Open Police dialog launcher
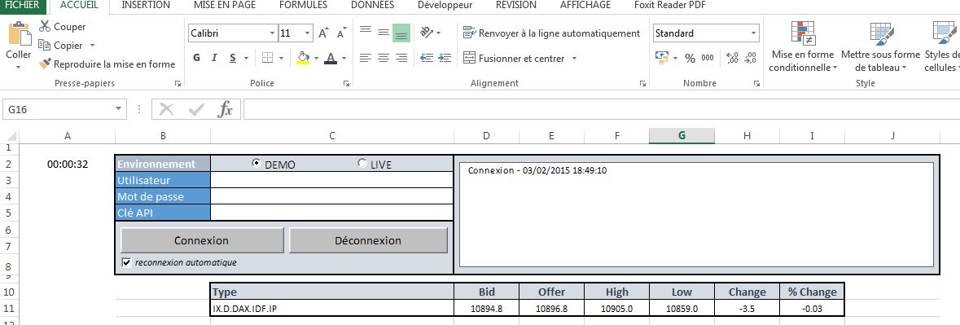 pyautogui.click(x=346, y=83)
